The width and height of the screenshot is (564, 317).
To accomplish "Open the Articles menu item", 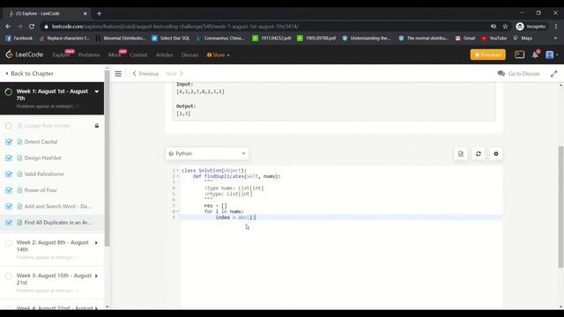I will [164, 55].
